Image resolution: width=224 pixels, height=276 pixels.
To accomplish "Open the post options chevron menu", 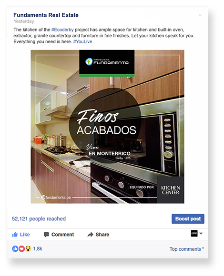I will [200, 15].
